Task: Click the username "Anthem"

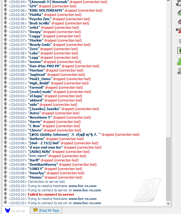Action: [x=37, y=139]
